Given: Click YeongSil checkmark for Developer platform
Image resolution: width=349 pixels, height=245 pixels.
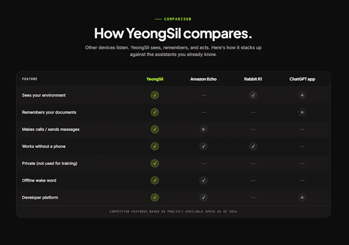Looking at the screenshot, I should click(155, 198).
